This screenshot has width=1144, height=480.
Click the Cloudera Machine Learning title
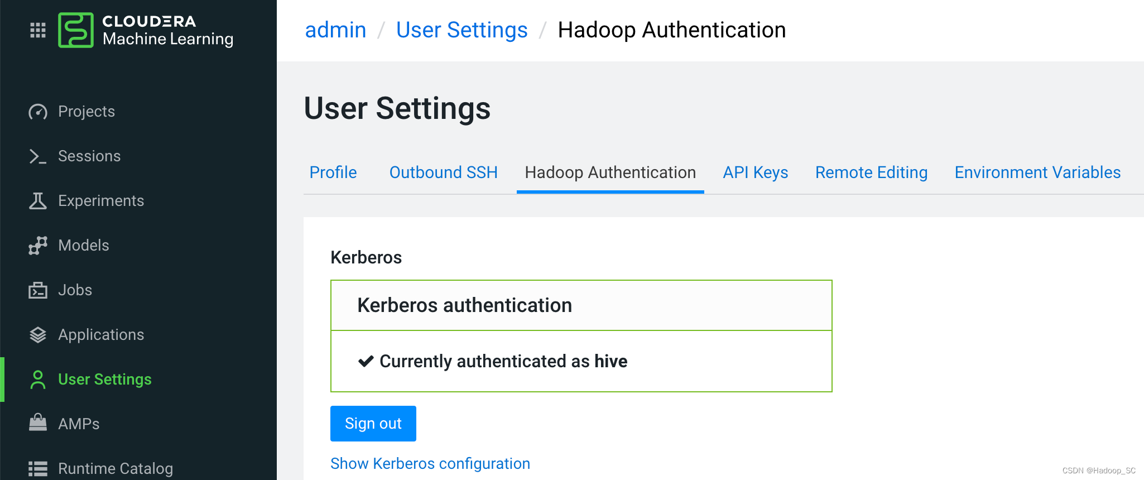pyautogui.click(x=167, y=30)
